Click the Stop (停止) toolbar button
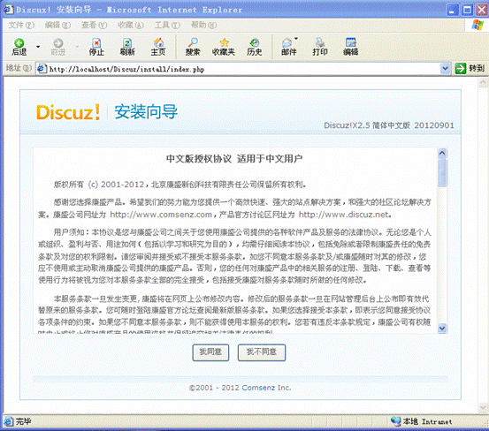 click(96, 48)
